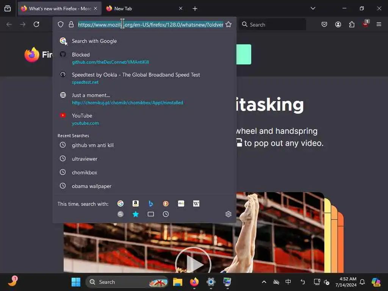Search this time with Wikipedia icon
This screenshot has height=291, width=388.
tap(196, 203)
